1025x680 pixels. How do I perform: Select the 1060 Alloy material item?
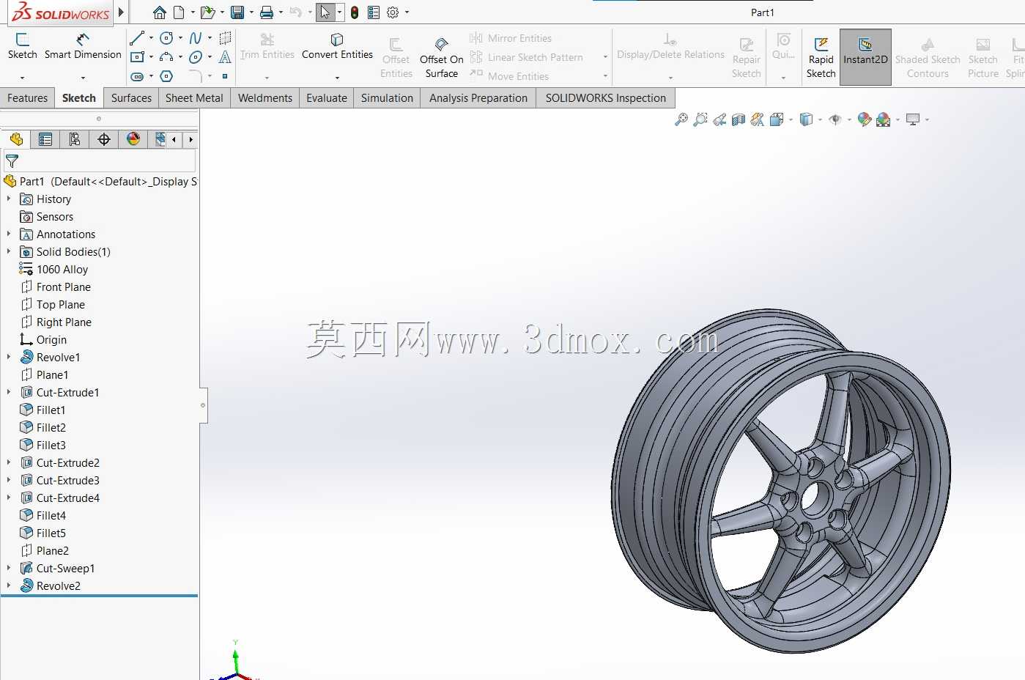coord(54,269)
